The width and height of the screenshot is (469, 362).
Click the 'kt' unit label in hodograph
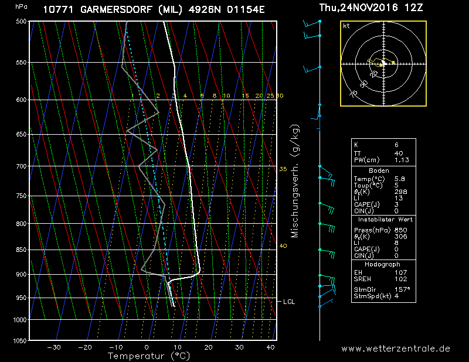pyautogui.click(x=346, y=26)
